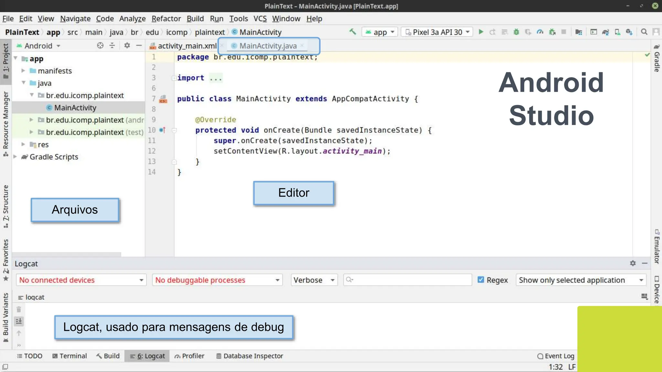The width and height of the screenshot is (662, 372).
Task: Open the Database Inspector tool window
Action: point(250,356)
